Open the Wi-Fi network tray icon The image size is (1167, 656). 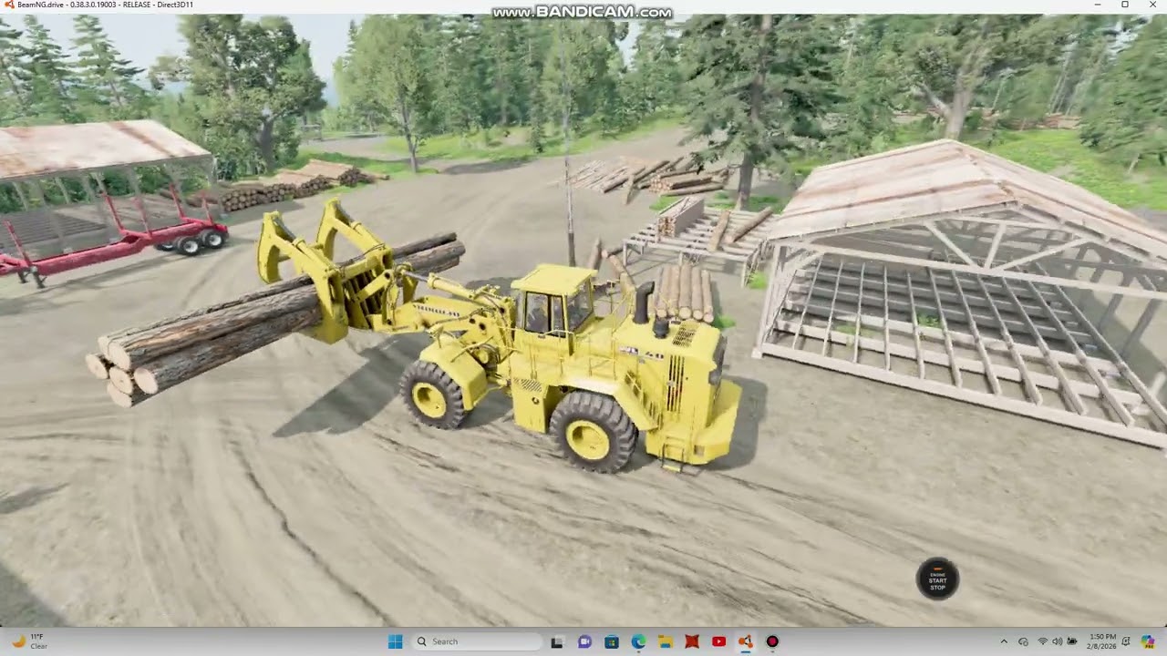(x=1042, y=641)
